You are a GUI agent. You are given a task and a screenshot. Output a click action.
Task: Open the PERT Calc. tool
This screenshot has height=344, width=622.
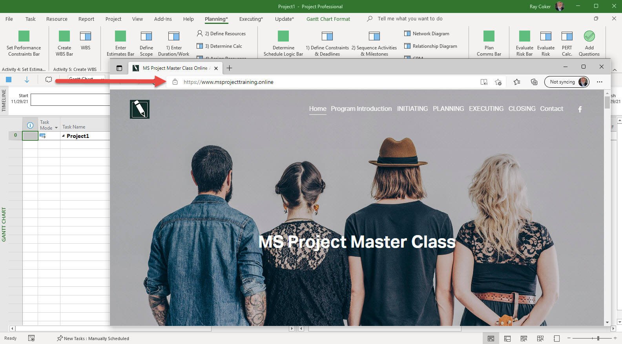(x=567, y=43)
